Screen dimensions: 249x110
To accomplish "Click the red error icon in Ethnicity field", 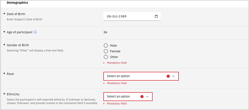I will (x=142, y=97).
